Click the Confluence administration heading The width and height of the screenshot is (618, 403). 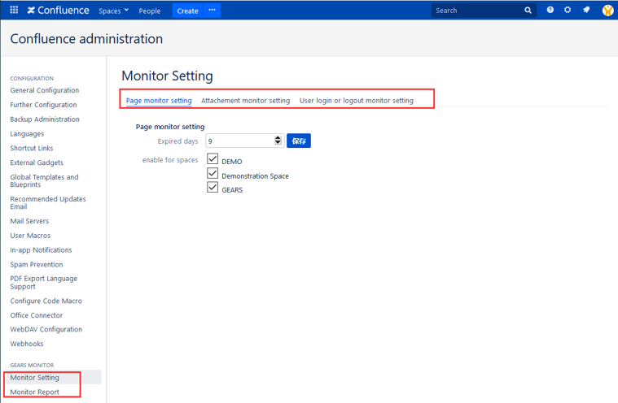[x=86, y=39]
